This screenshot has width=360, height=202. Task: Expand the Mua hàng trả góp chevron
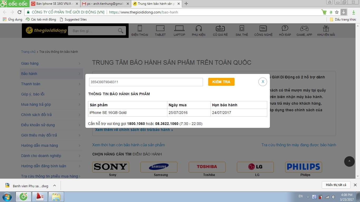pyautogui.click(x=79, y=104)
